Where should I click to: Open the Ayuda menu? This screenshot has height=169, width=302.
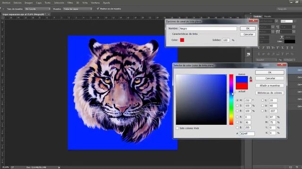106,3
